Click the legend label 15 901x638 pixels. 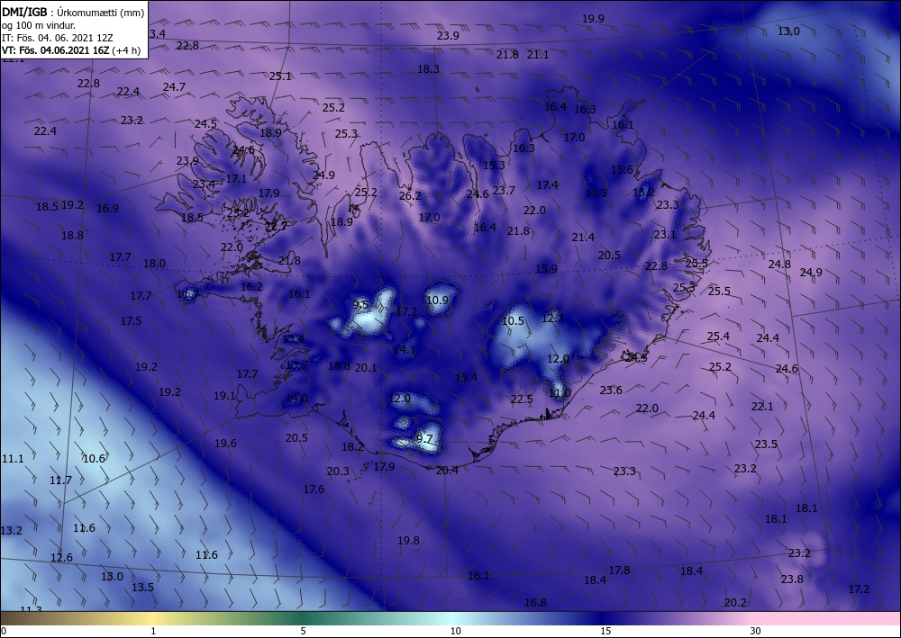605,631
